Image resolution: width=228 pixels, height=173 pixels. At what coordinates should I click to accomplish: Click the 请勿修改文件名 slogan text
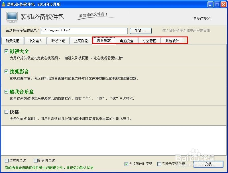93,15
